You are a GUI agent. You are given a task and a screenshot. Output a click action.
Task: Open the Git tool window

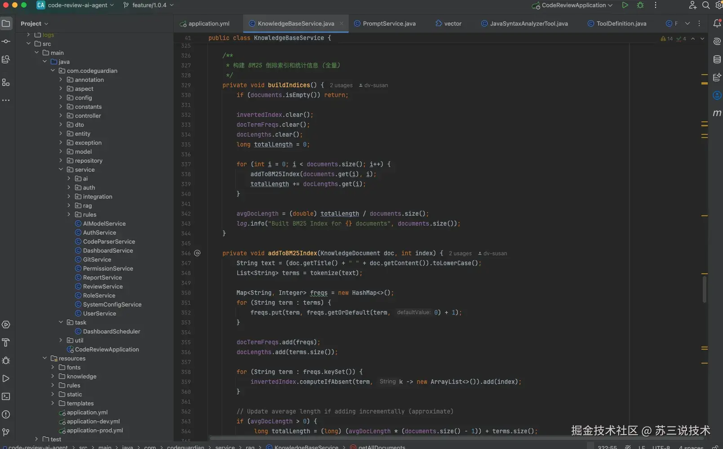pyautogui.click(x=6, y=432)
